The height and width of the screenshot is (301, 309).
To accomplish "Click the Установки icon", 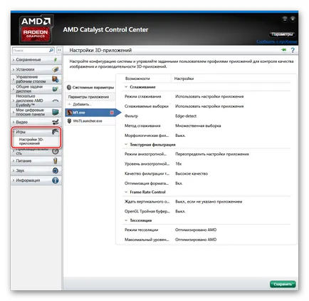I will click(56, 69).
